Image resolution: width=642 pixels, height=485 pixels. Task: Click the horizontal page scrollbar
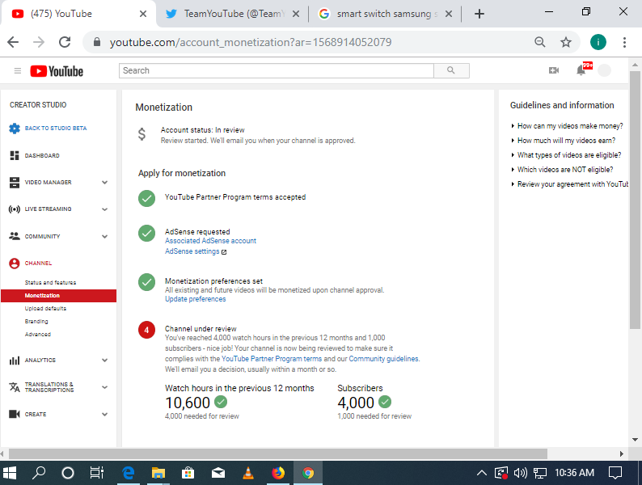point(278,453)
